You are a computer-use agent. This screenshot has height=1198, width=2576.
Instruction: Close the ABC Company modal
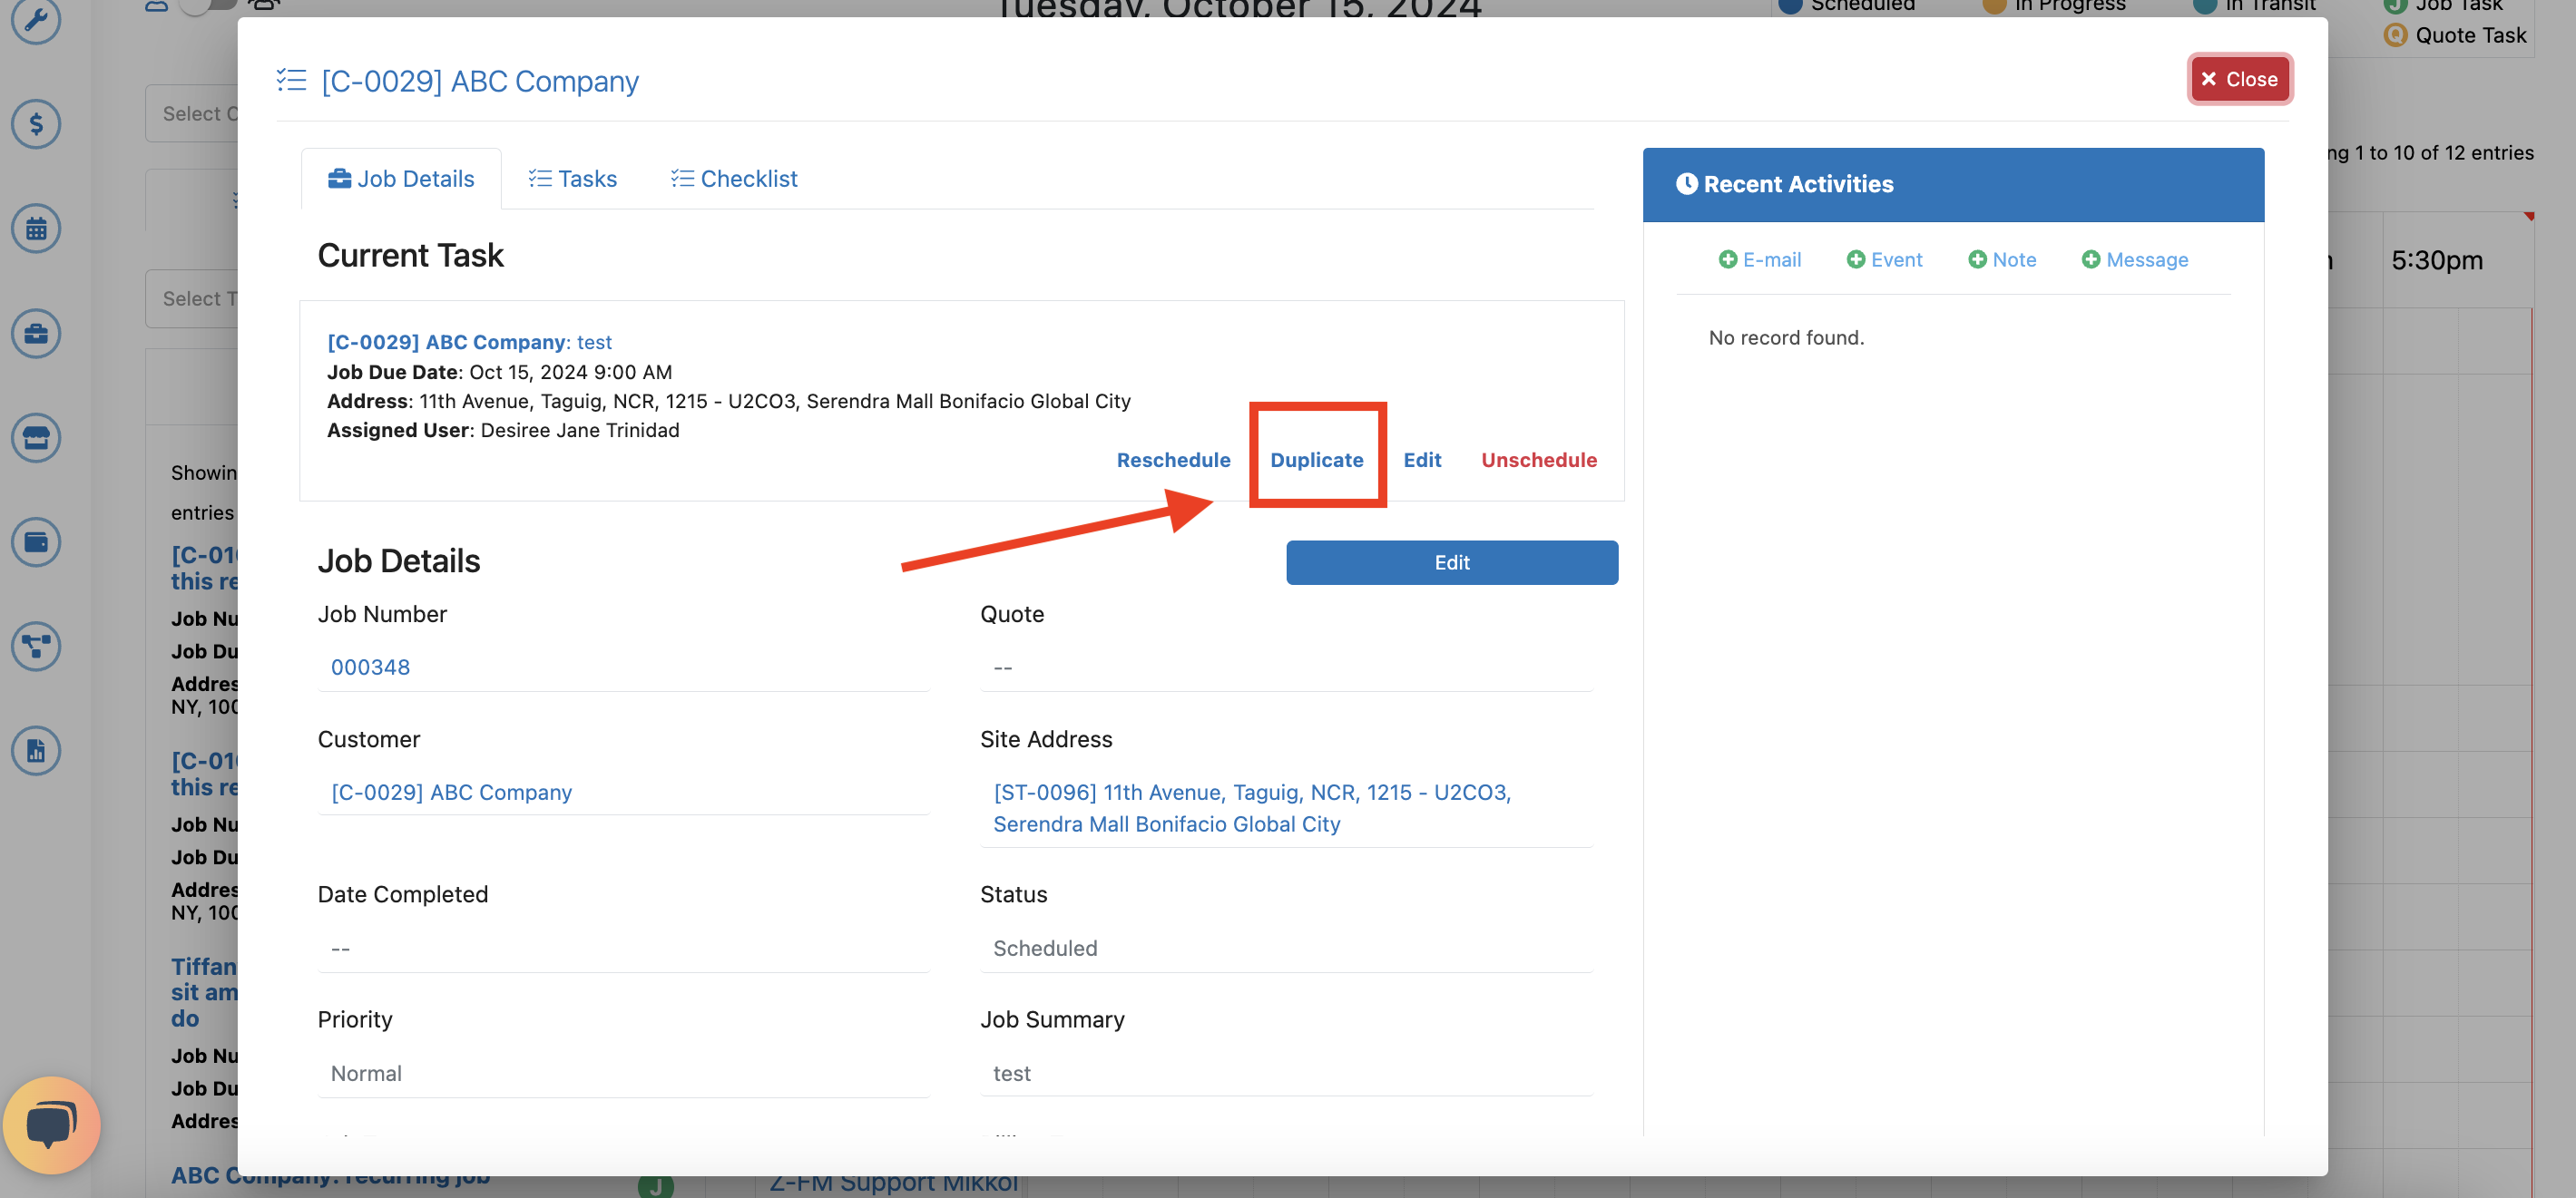point(2238,79)
